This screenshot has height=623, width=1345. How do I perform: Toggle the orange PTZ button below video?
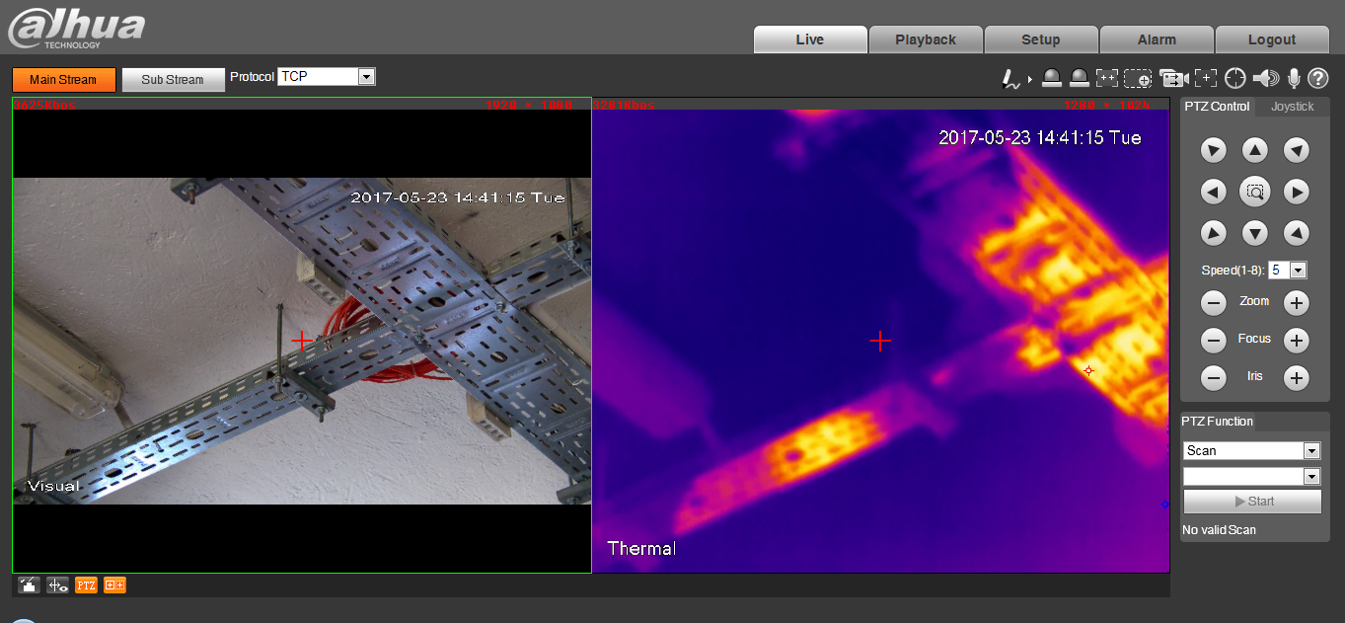point(87,585)
